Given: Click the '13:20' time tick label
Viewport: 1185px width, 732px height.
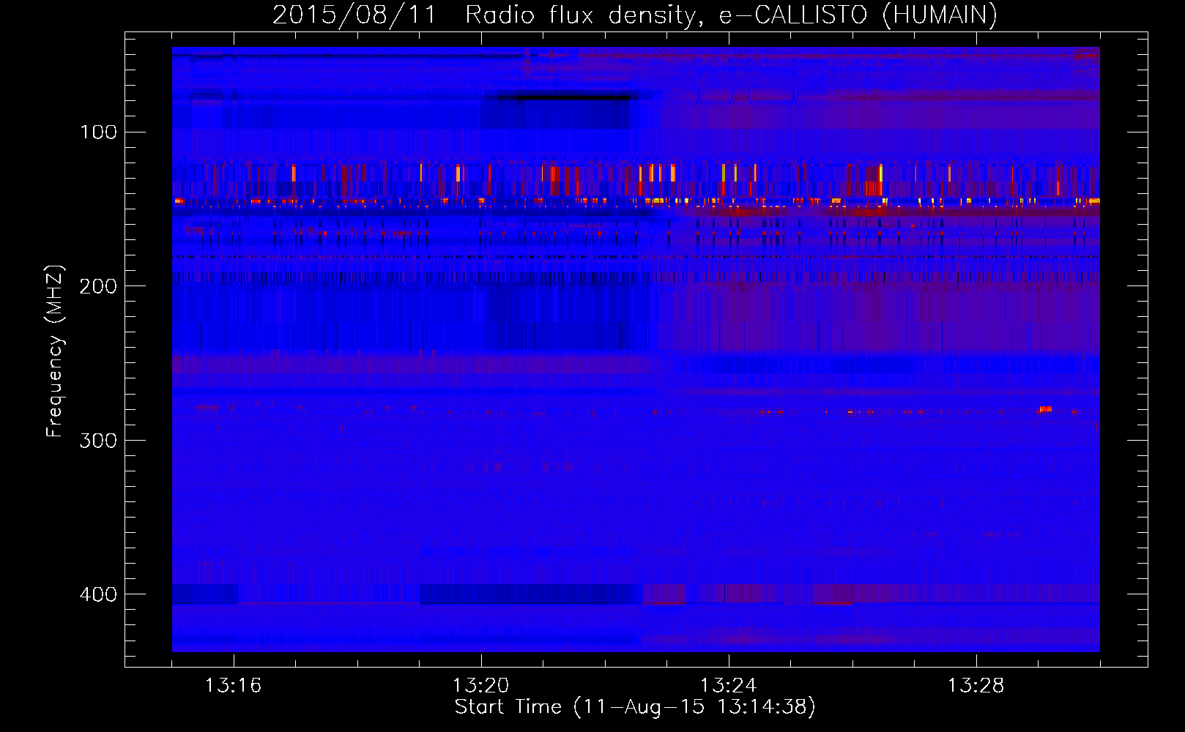Looking at the screenshot, I should pos(481,685).
